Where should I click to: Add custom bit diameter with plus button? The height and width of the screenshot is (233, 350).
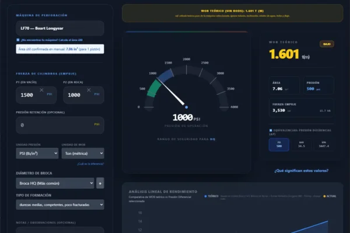(x=100, y=183)
